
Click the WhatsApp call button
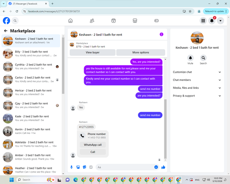[x=93, y=145]
